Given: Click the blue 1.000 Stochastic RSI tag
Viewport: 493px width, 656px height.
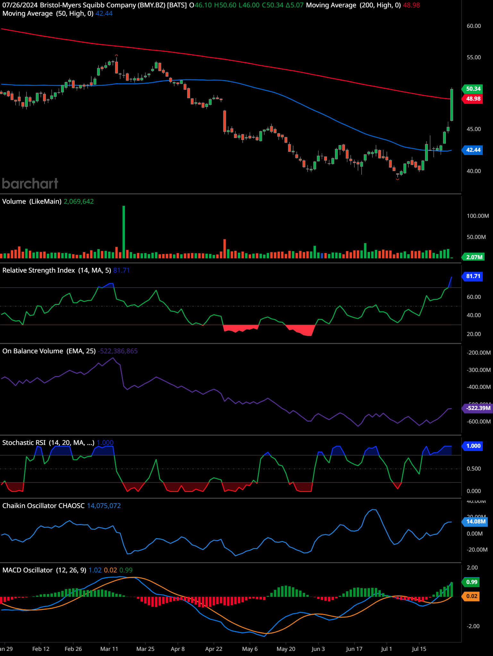Looking at the screenshot, I should click(x=472, y=446).
